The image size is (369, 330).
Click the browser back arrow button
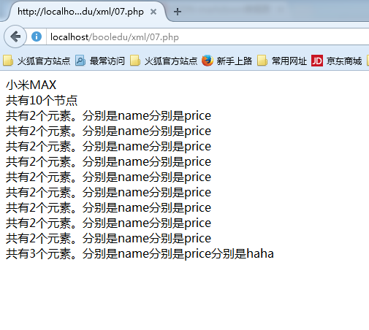[15, 37]
